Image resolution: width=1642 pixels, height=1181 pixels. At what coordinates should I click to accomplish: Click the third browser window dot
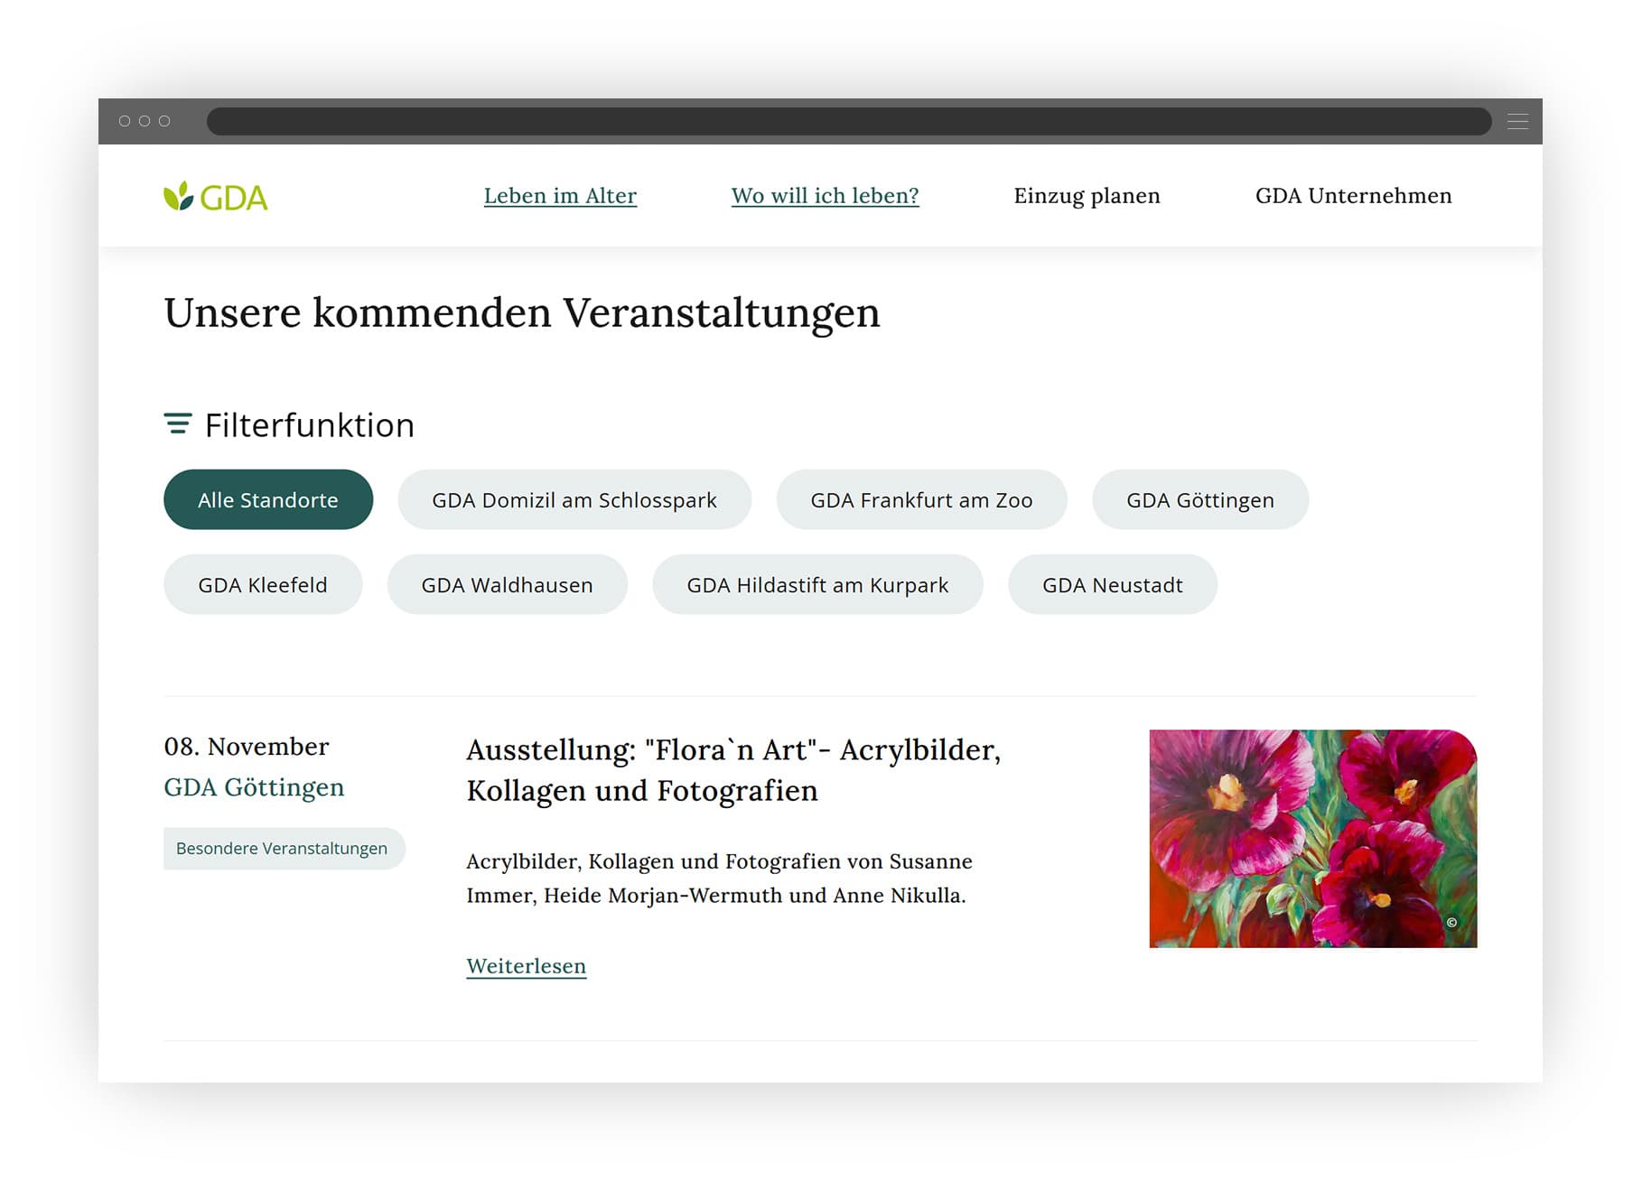[163, 120]
